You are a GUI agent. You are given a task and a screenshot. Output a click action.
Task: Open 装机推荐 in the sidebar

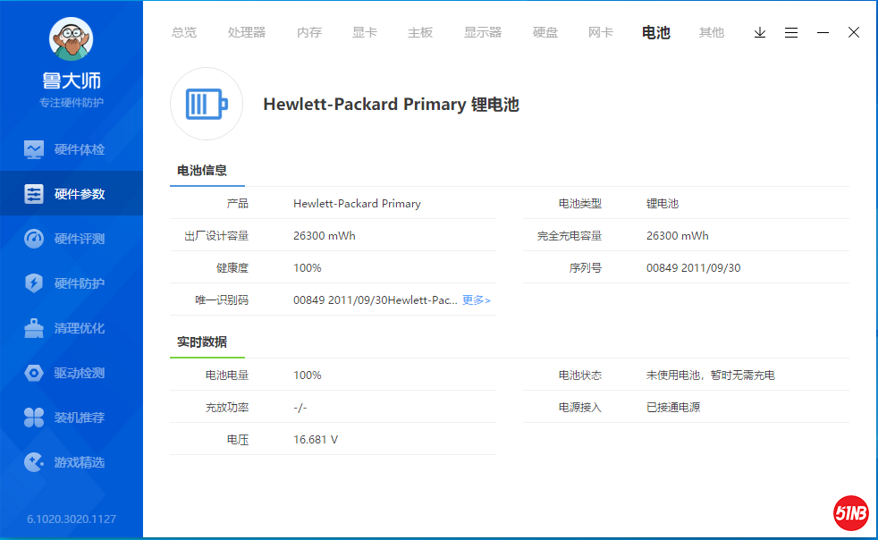coord(72,418)
